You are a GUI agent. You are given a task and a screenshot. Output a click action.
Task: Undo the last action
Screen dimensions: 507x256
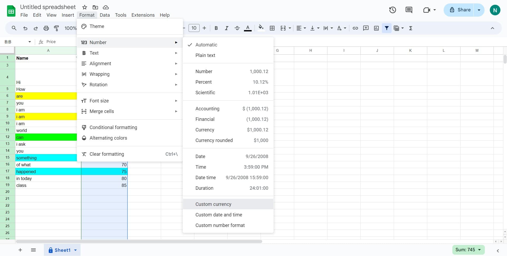tap(25, 28)
